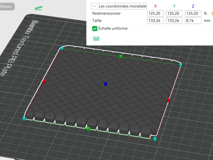Click the green scale handle on bottom edge
The height and width of the screenshot is (160, 213).
tap(88, 128)
